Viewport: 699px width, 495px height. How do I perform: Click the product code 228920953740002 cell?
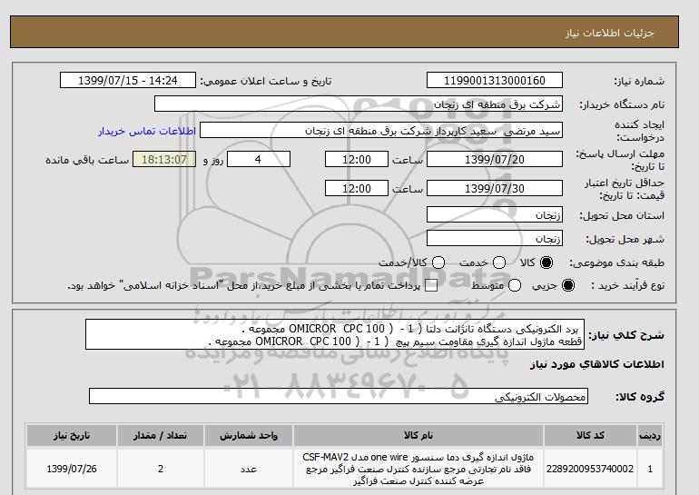590,469
